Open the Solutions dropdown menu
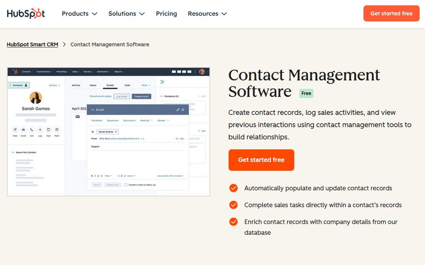Screen dimensions: 425x265 point(127,13)
